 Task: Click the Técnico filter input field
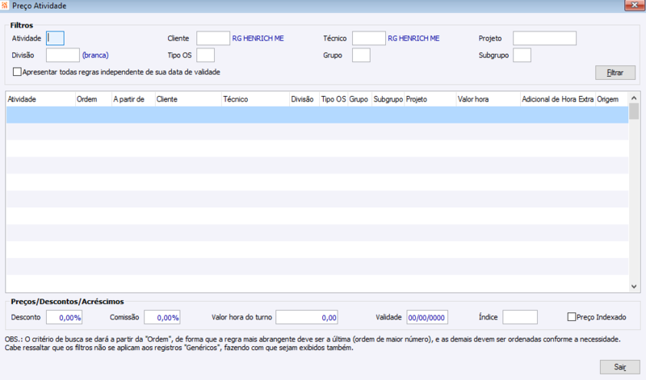[x=369, y=38]
